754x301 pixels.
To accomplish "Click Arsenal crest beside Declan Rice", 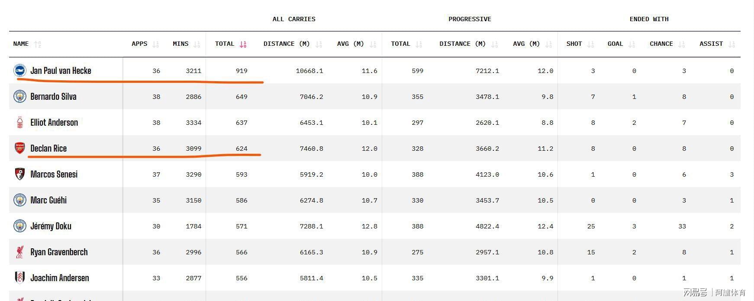I will pyautogui.click(x=19, y=148).
